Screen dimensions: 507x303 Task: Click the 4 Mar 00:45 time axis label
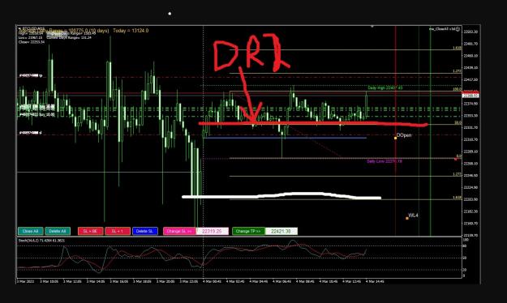point(212,281)
